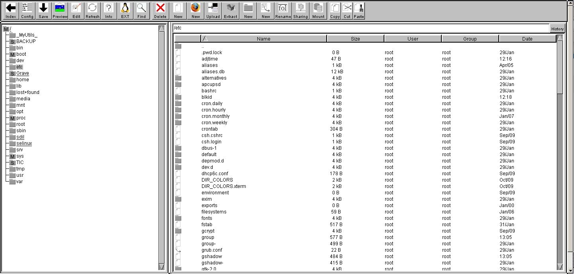
Task: Select the aliases.db file
Action: click(365, 72)
